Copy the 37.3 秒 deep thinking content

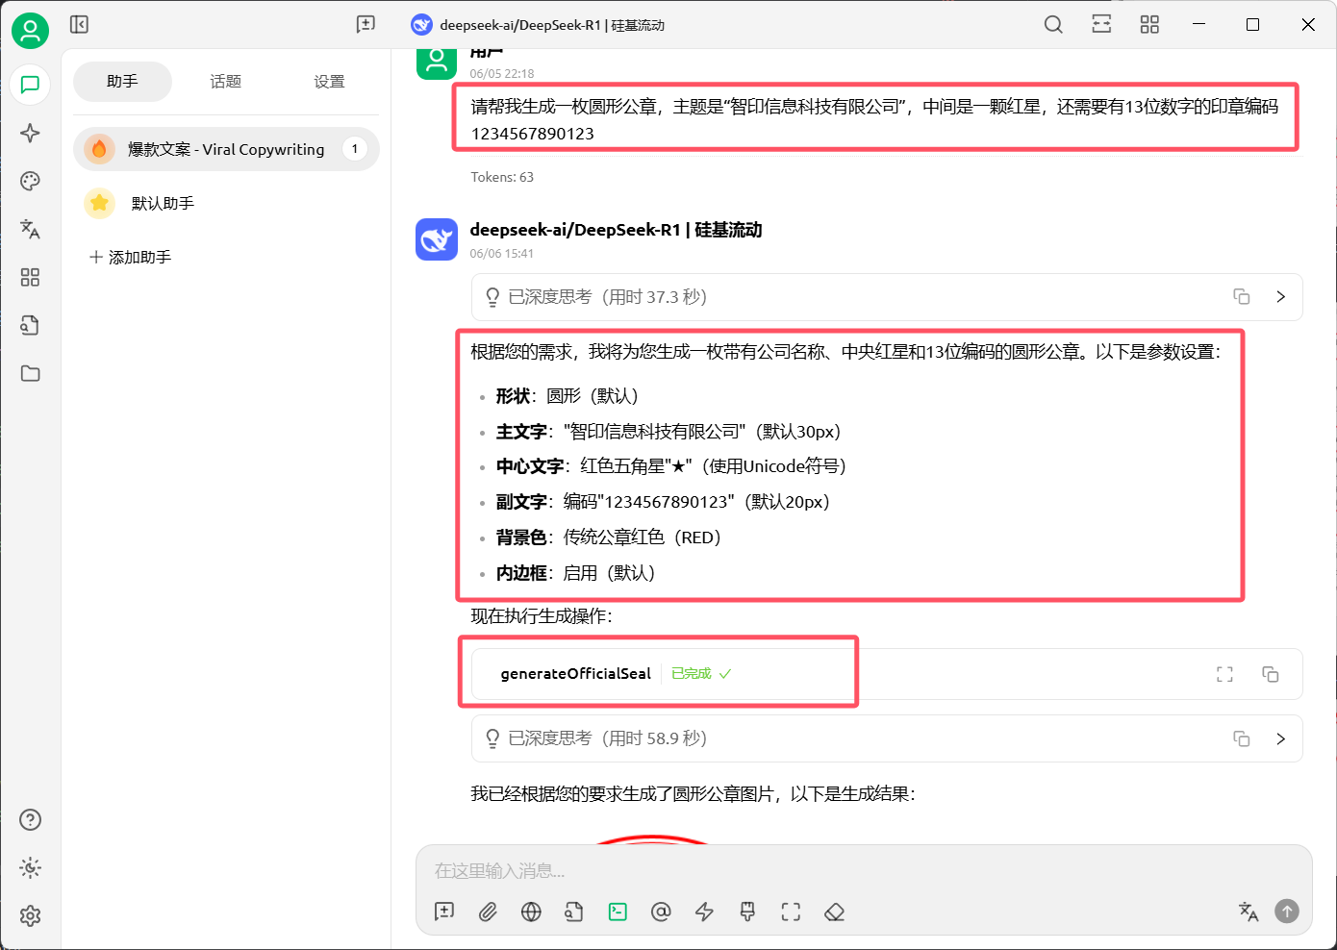pos(1242,297)
